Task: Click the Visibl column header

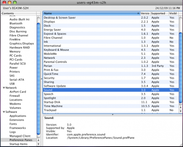Action: (x=173, y=13)
